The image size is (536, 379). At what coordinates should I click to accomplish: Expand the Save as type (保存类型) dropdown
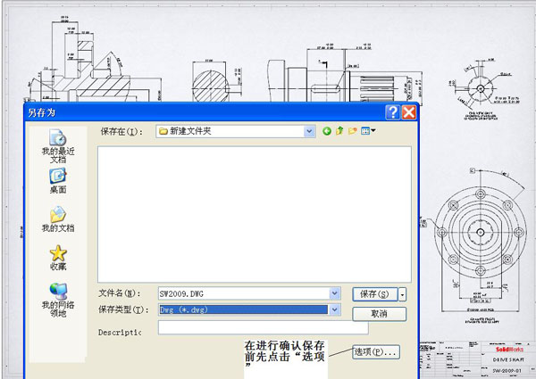click(335, 309)
